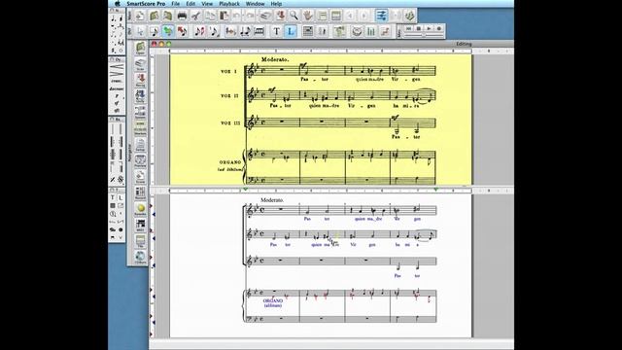Image resolution: width=622 pixels, height=350 pixels.
Task: Click the scissors Cut icon
Action: click(x=195, y=16)
